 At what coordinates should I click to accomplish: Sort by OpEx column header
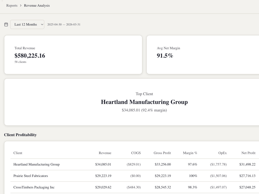(x=222, y=153)
